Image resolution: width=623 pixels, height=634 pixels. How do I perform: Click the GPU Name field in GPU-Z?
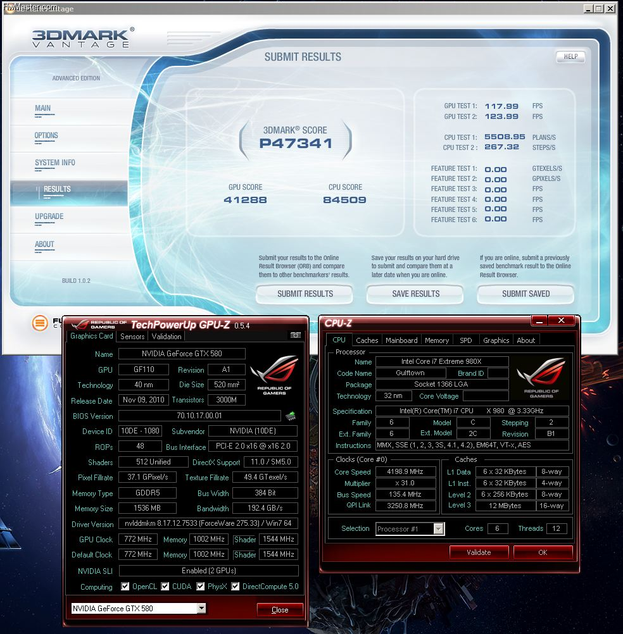tap(182, 354)
